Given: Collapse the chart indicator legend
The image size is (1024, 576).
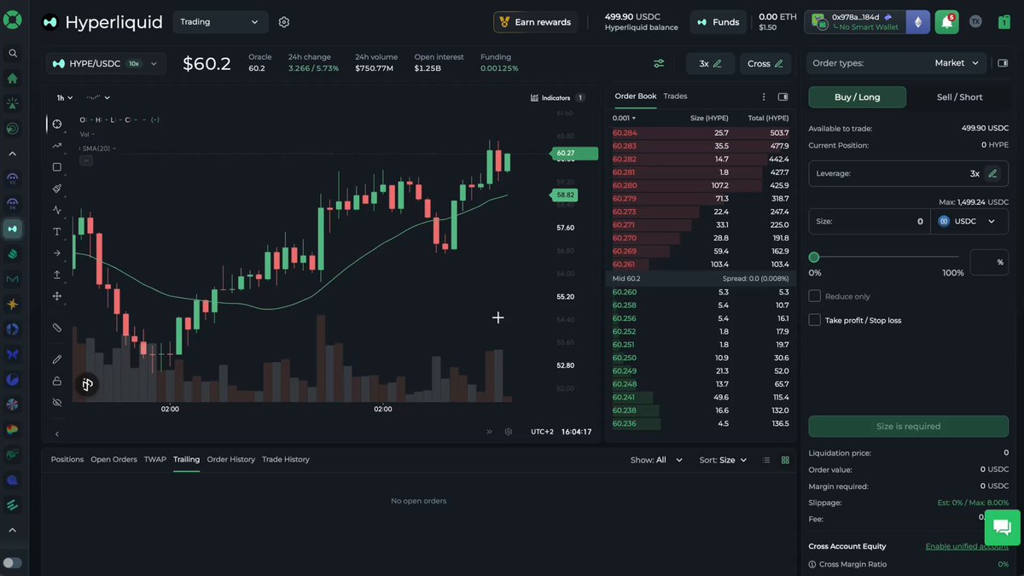Looking at the screenshot, I should [86, 160].
